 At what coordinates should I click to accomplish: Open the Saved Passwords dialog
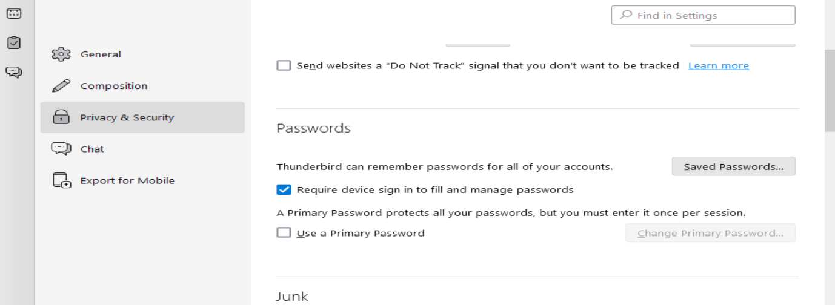pos(733,167)
